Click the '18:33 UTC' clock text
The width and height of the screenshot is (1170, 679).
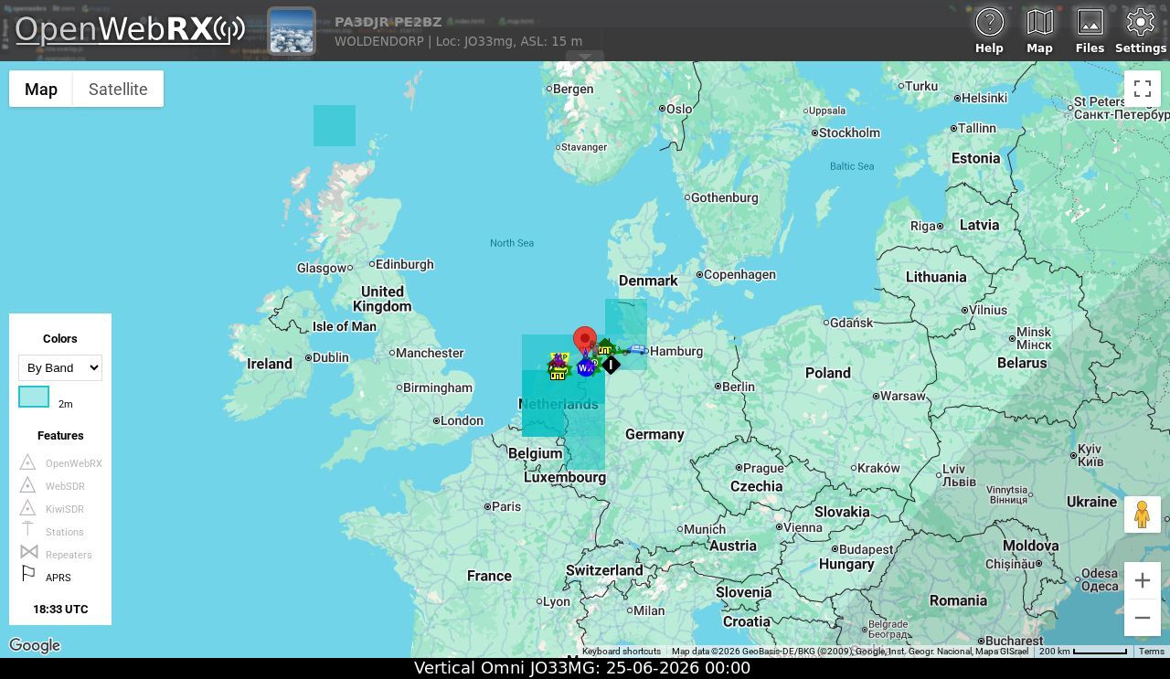pos(60,609)
